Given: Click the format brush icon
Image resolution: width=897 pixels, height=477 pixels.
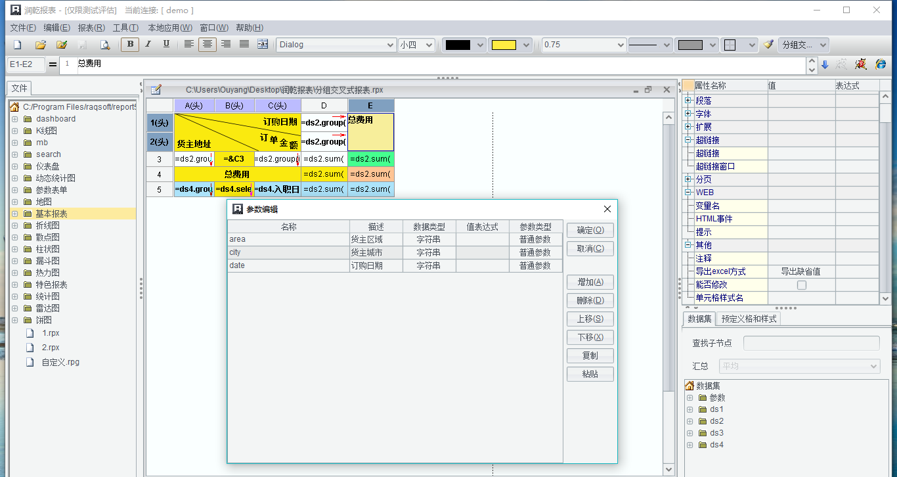Looking at the screenshot, I should [x=768, y=45].
